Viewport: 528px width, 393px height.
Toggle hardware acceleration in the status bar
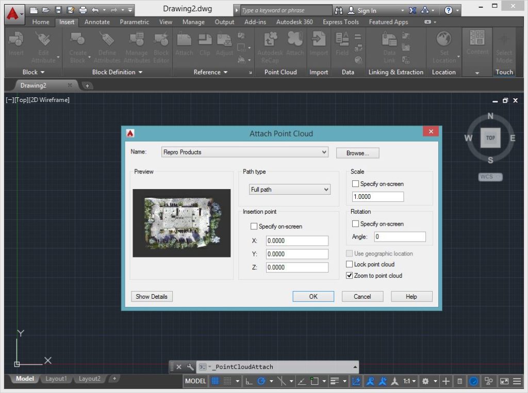pos(473,381)
